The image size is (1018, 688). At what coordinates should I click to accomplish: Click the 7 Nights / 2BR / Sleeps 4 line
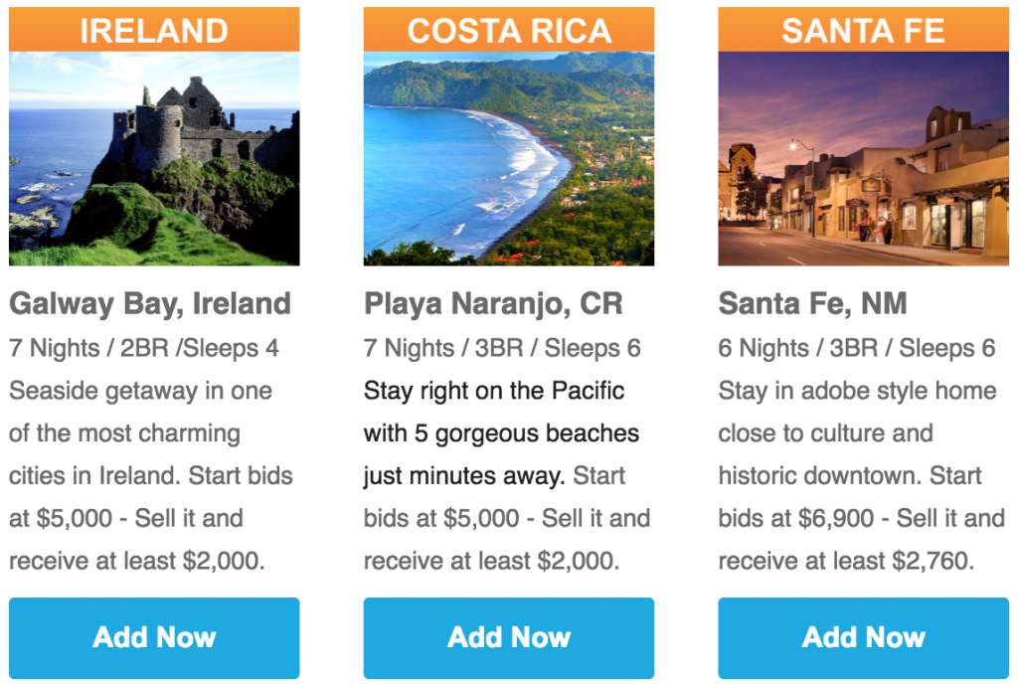pyautogui.click(x=144, y=349)
